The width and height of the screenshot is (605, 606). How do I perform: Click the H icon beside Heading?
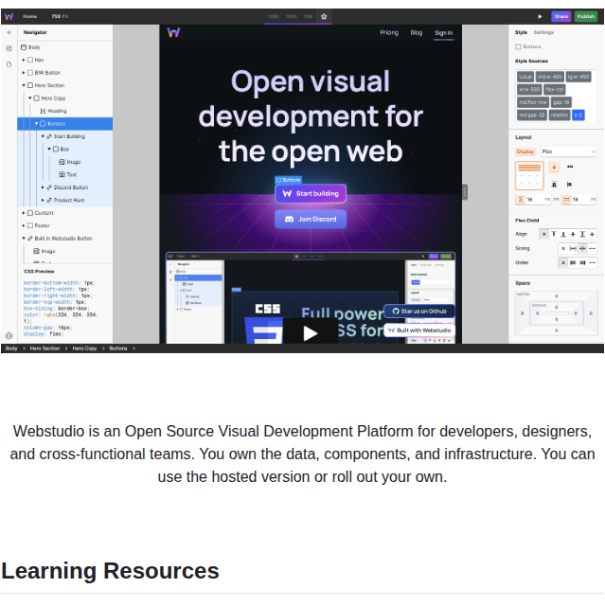[x=43, y=111]
